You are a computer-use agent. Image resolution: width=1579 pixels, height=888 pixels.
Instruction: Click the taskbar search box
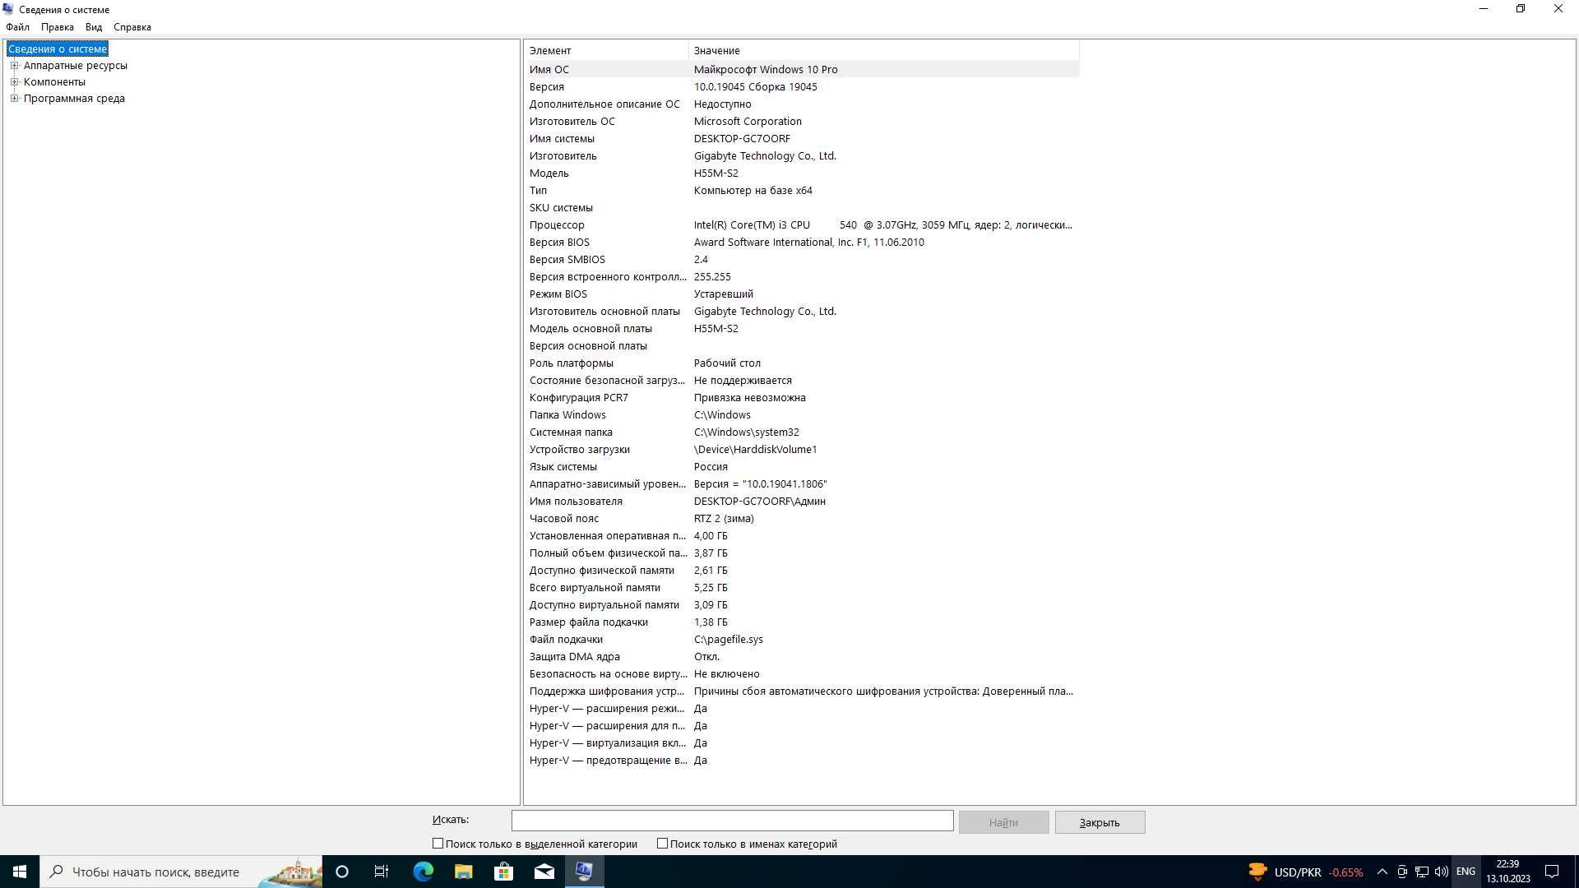point(181,872)
